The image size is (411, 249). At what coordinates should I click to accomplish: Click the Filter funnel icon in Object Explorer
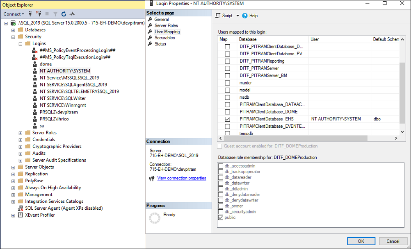pos(55,14)
